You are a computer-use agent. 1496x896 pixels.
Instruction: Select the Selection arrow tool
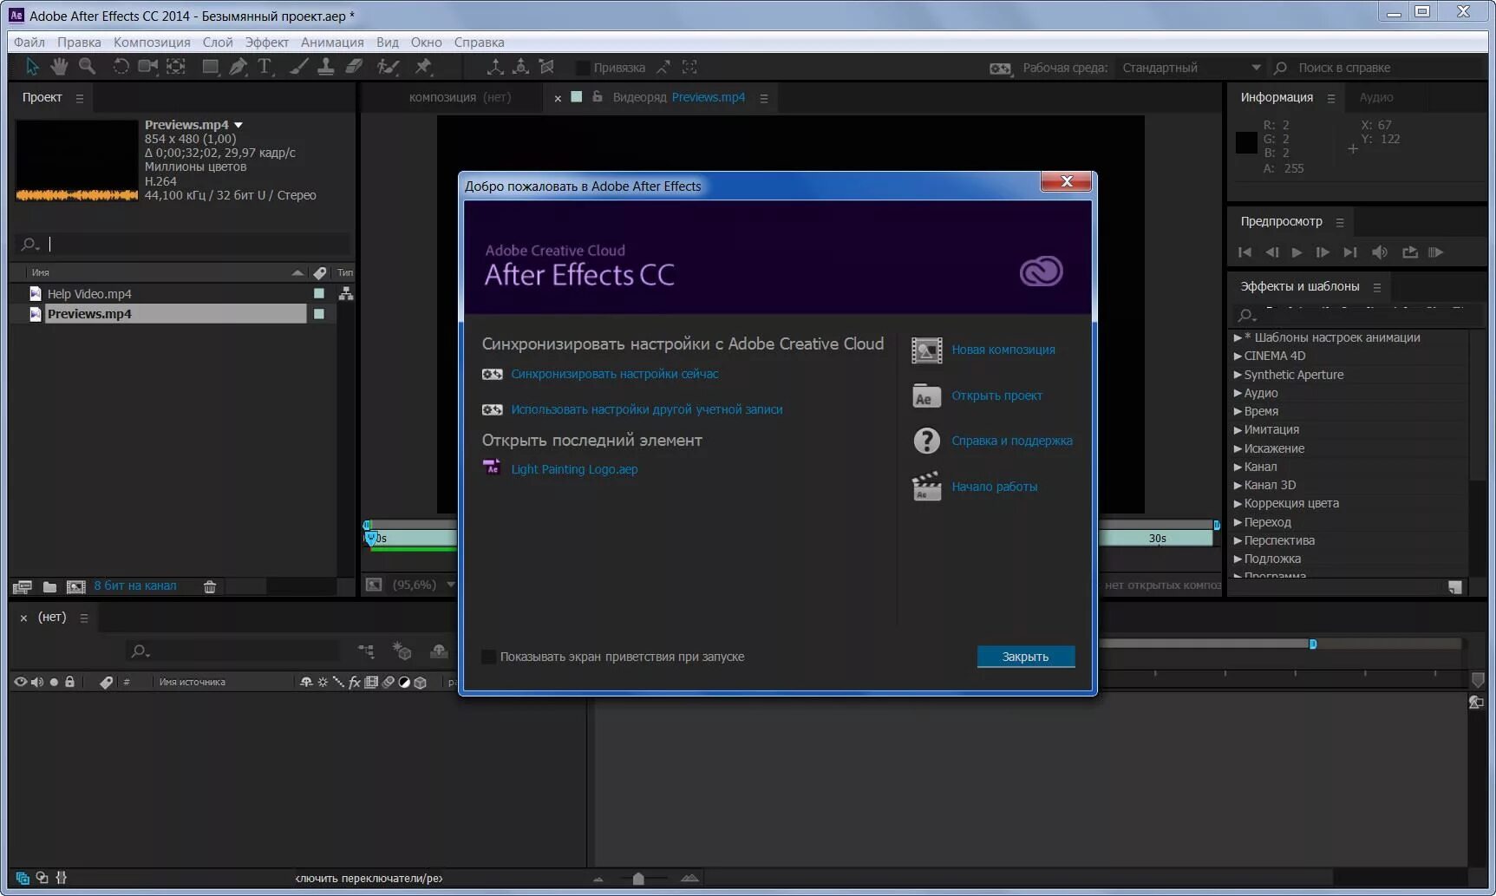coord(32,67)
